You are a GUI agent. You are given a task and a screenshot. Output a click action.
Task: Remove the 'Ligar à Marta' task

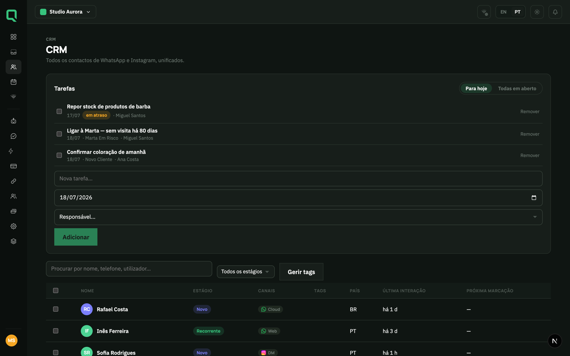coord(530,134)
